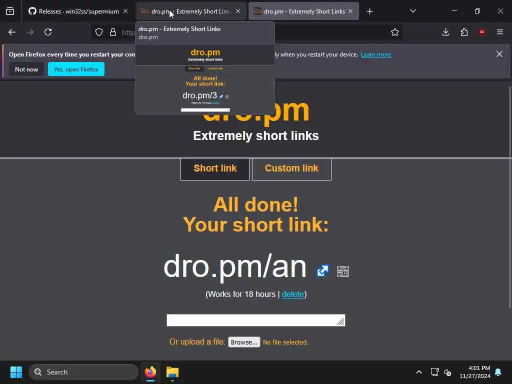This screenshot has height=384, width=512.
Task: View site security padlock info
Action: [x=113, y=32]
